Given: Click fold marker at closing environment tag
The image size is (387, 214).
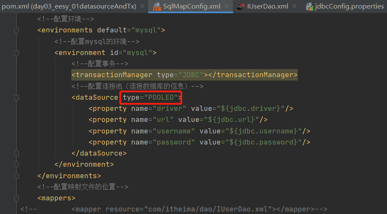Looking at the screenshot, I should [17, 164].
